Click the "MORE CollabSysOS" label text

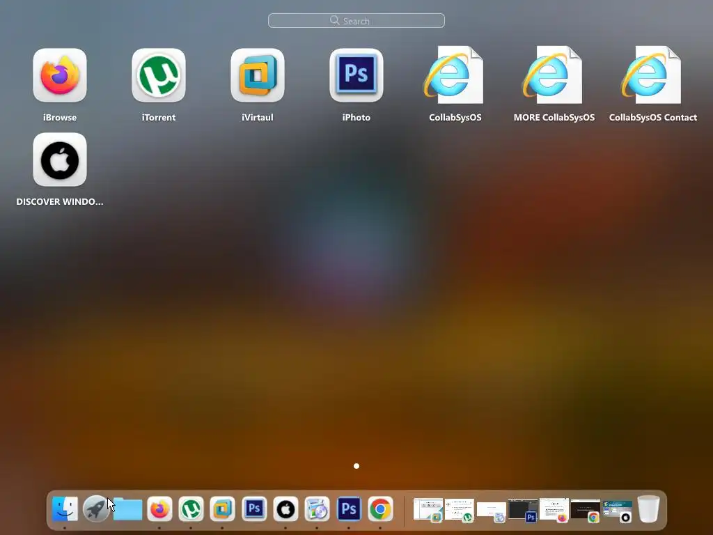tap(554, 117)
